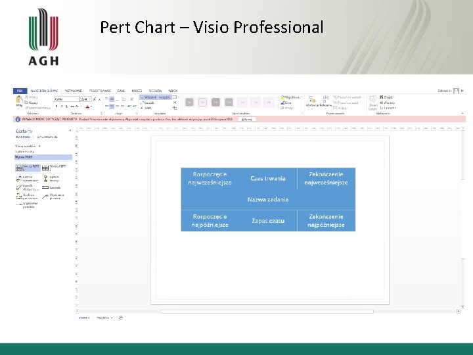Open the PROJEKTOWANIE tab
Screen dimensions: 473x355
[x=100, y=91]
